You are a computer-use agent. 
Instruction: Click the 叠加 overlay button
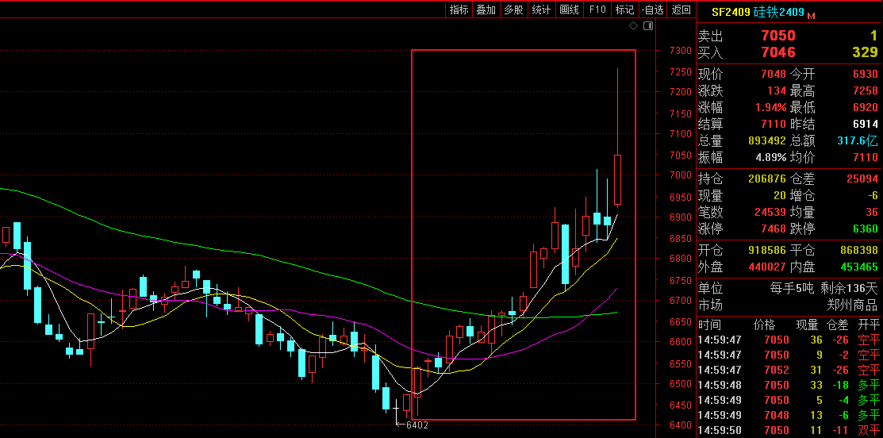(x=486, y=10)
